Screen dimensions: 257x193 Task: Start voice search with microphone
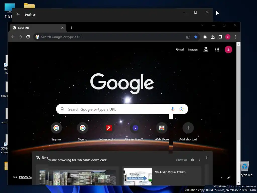[173, 109]
